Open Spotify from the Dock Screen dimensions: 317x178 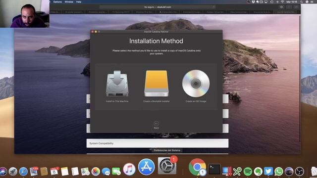(248, 172)
